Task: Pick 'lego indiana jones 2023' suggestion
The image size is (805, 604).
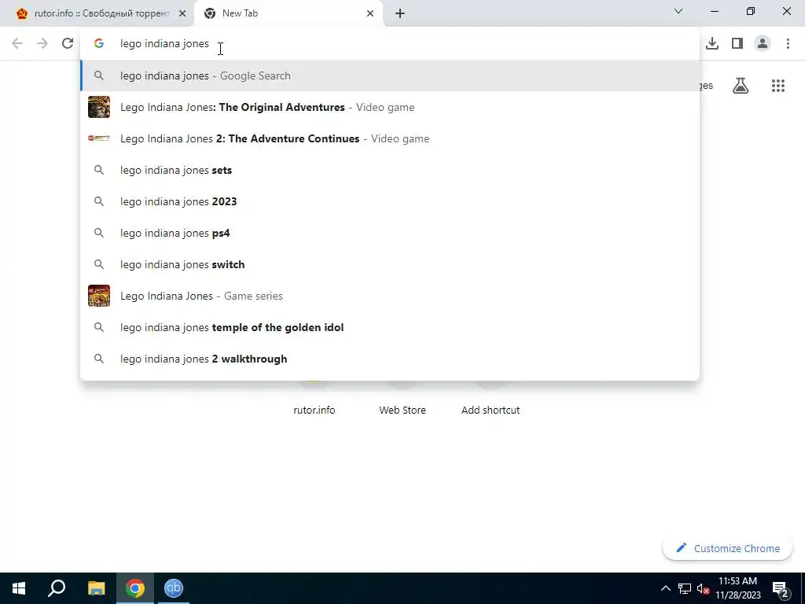Action: (390, 201)
